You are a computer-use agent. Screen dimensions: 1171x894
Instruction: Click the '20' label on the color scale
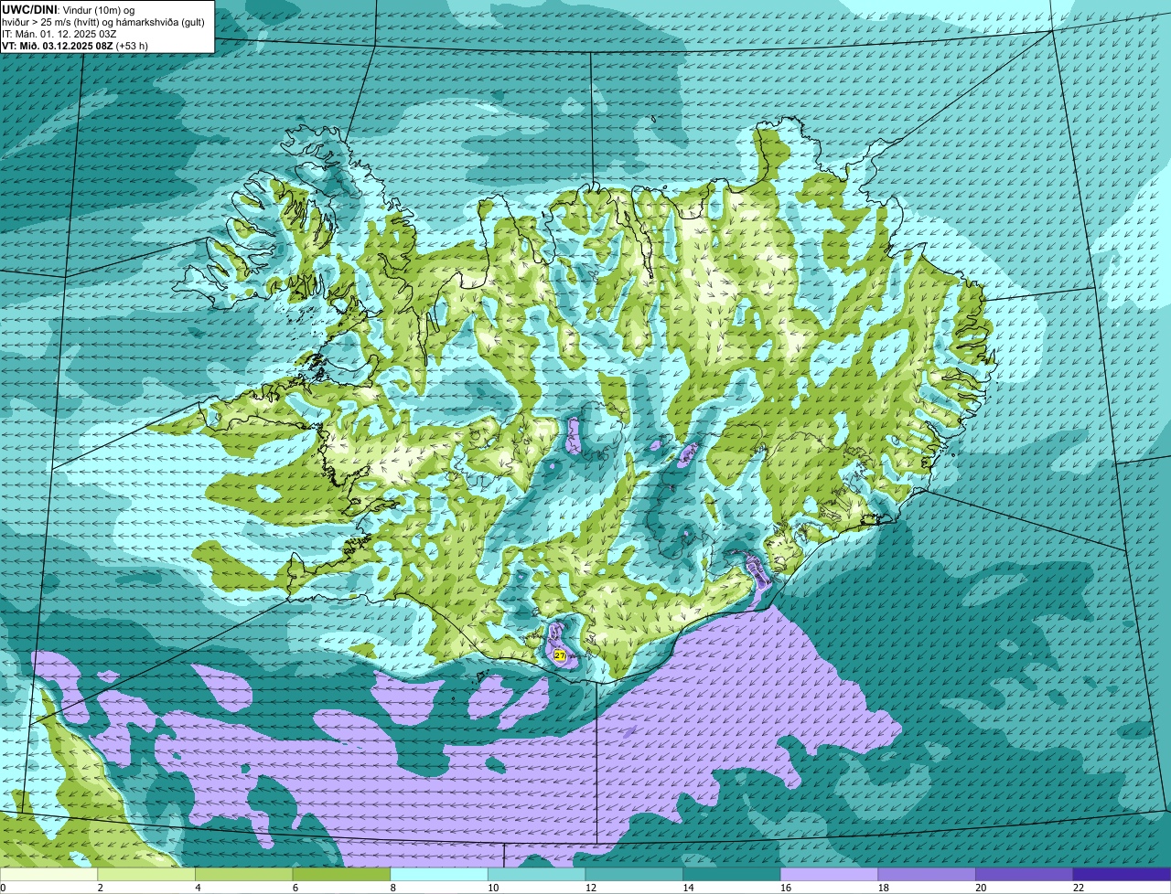(980, 888)
